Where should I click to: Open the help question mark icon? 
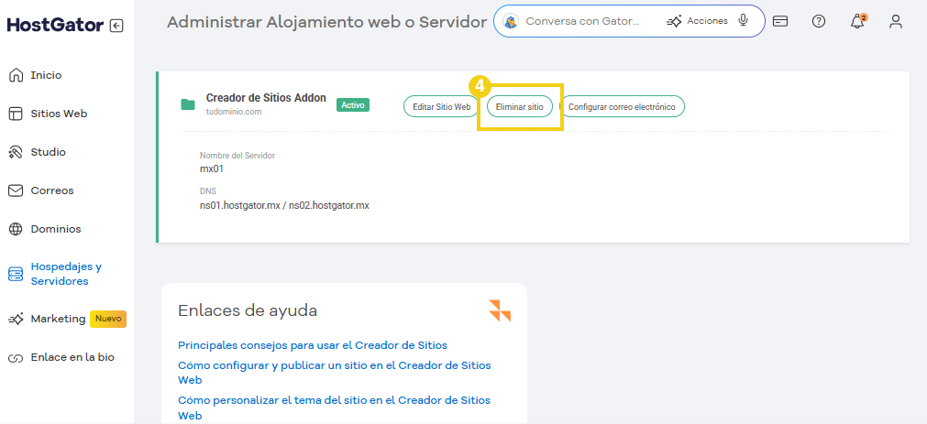[x=819, y=22]
